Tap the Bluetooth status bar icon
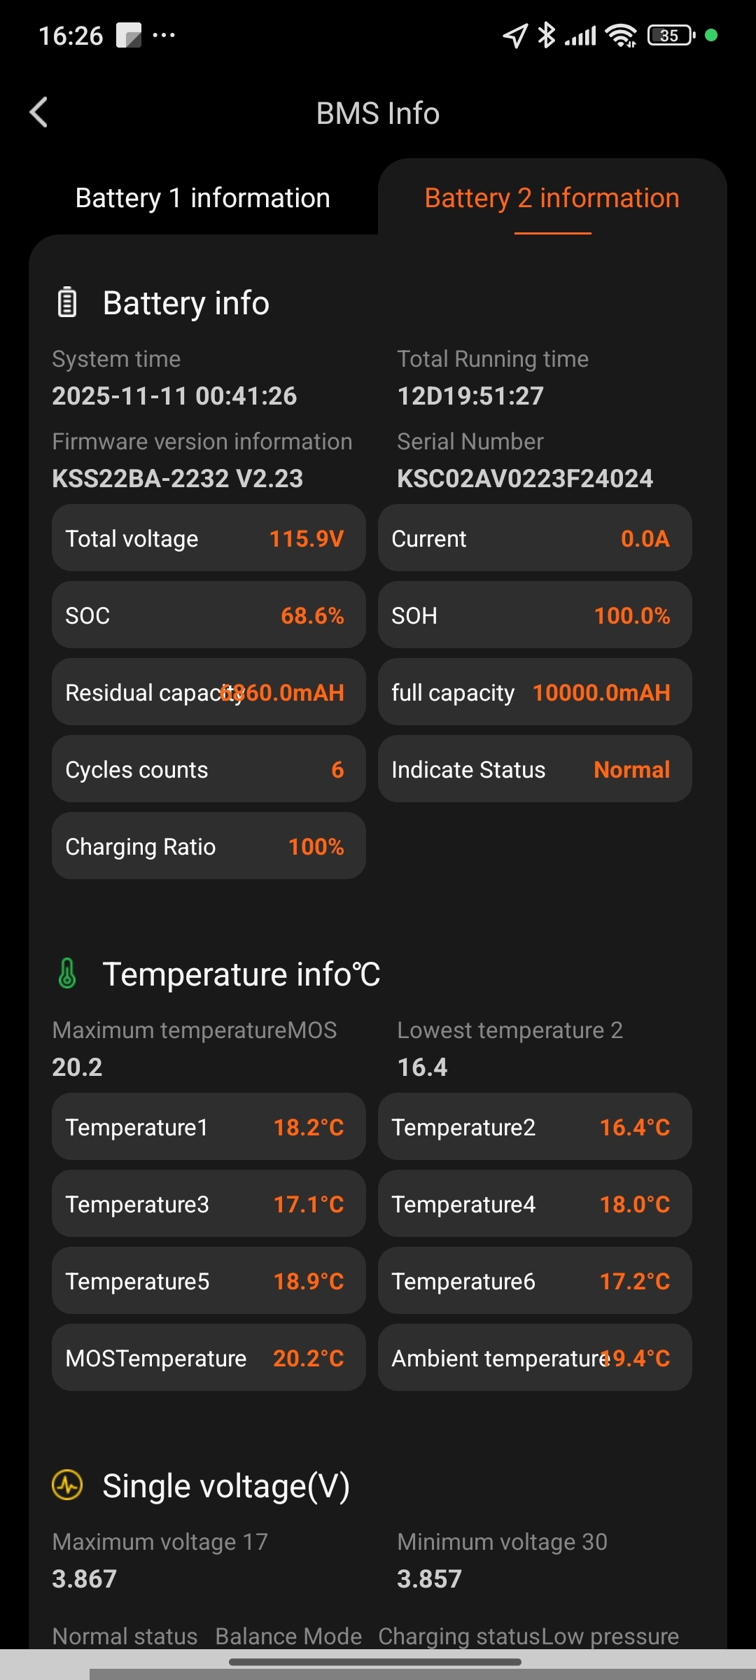The width and height of the screenshot is (756, 1680). pos(546,35)
